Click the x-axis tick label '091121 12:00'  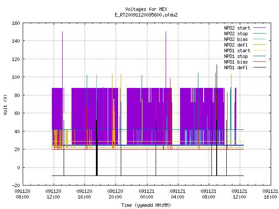pyautogui.click(x=239, y=194)
